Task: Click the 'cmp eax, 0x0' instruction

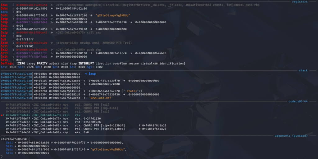Action: tap(76, 132)
